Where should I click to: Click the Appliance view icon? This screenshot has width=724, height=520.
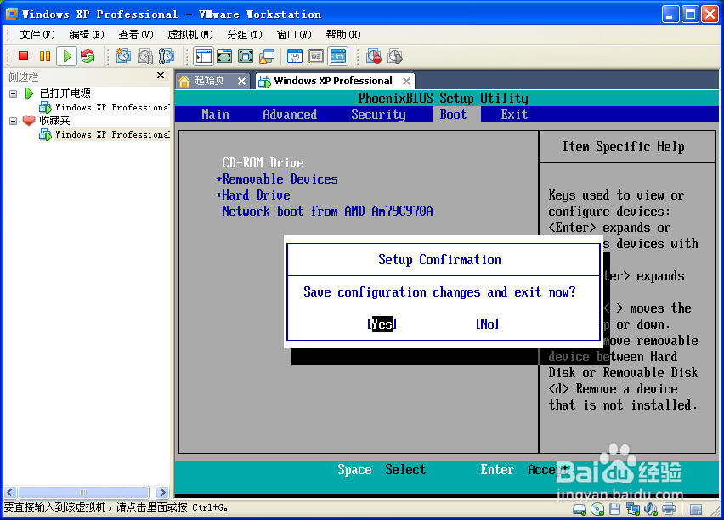coord(316,56)
